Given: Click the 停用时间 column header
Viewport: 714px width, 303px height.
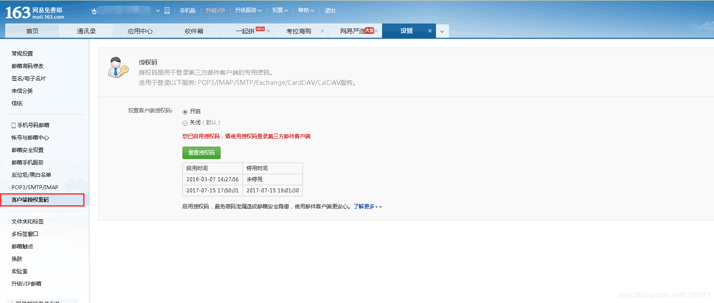Looking at the screenshot, I should pos(273,168).
